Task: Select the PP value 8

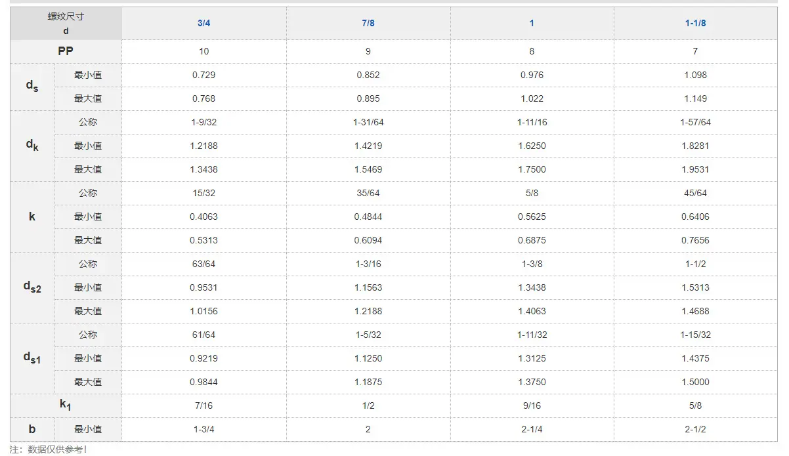Action: (532, 51)
